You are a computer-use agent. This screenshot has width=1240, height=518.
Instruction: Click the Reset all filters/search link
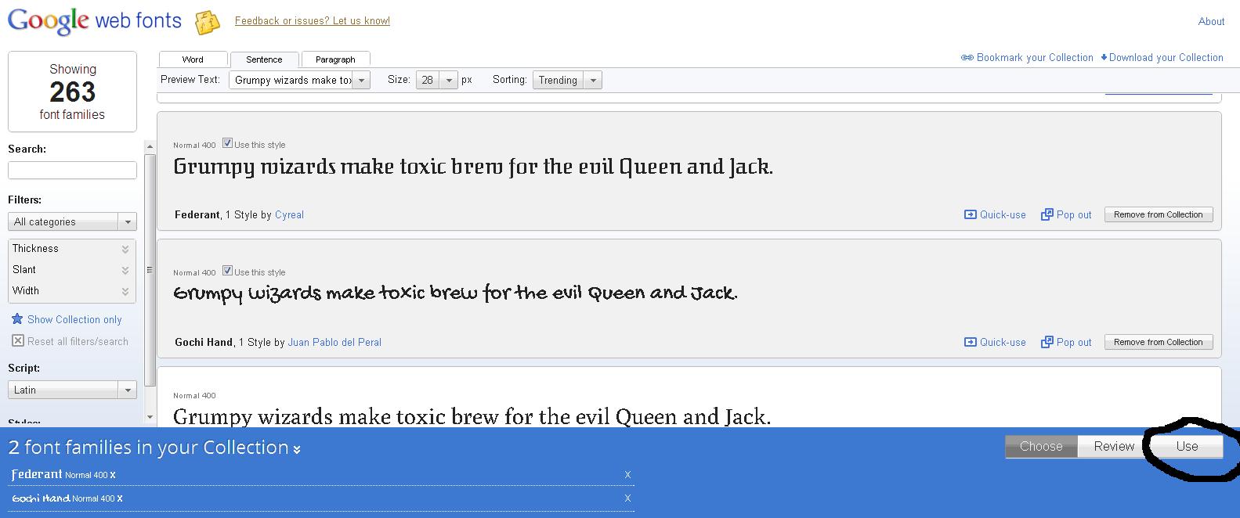tap(78, 341)
